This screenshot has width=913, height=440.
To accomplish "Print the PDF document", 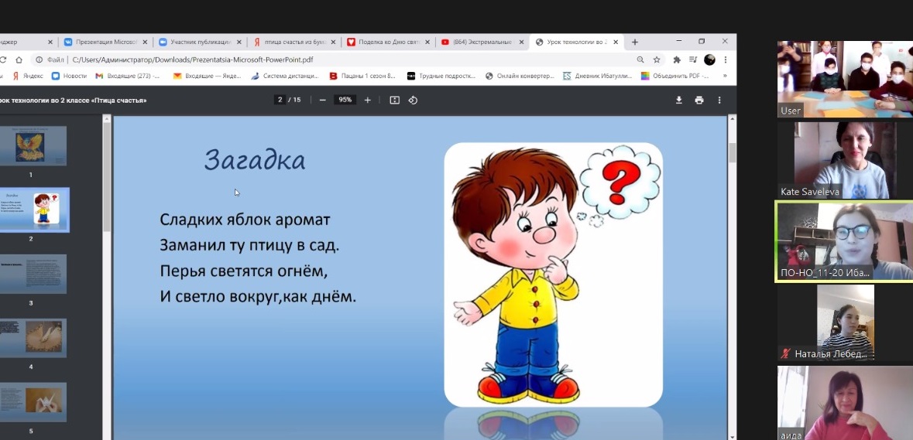I will (x=699, y=100).
